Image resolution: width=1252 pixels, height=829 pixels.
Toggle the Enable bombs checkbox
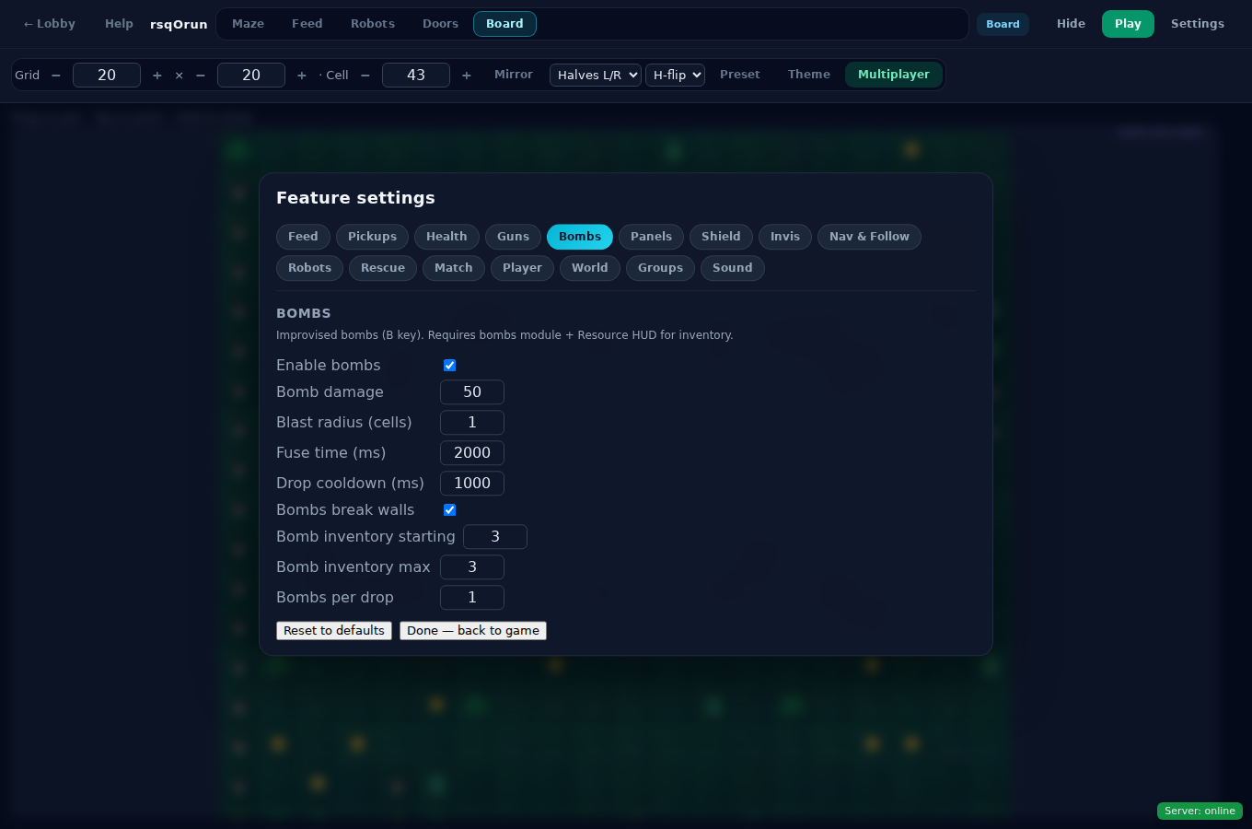[450, 366]
